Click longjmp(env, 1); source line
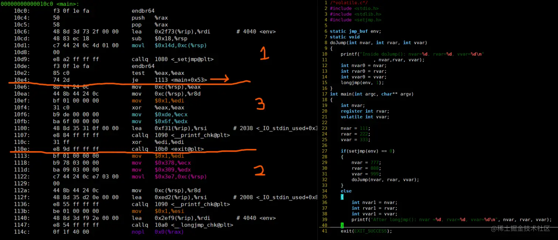Viewport: 558px width, 240px height. 362,83
